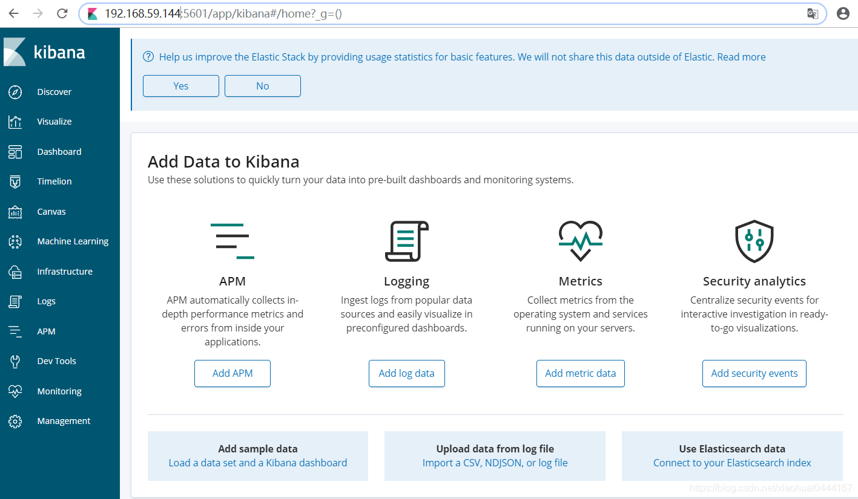Click the Kibana logo icon
858x499 pixels.
point(15,52)
